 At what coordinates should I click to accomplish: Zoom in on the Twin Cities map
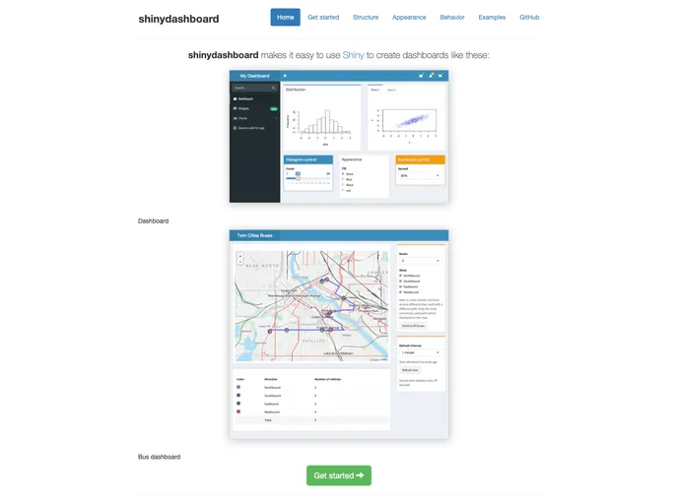239,257
